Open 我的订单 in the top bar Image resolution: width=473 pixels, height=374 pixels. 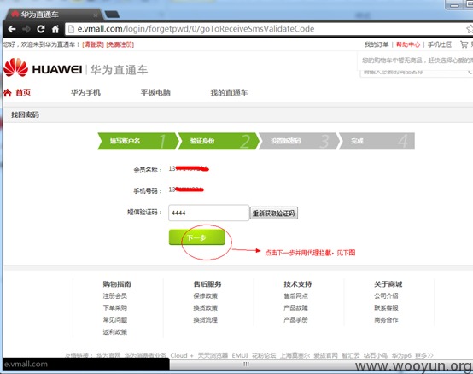(377, 44)
